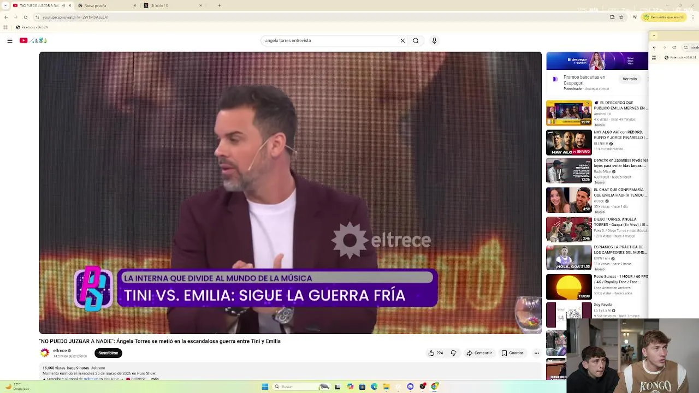Reload the YouTube page
Screen dimensions: 699x393
[25, 17]
